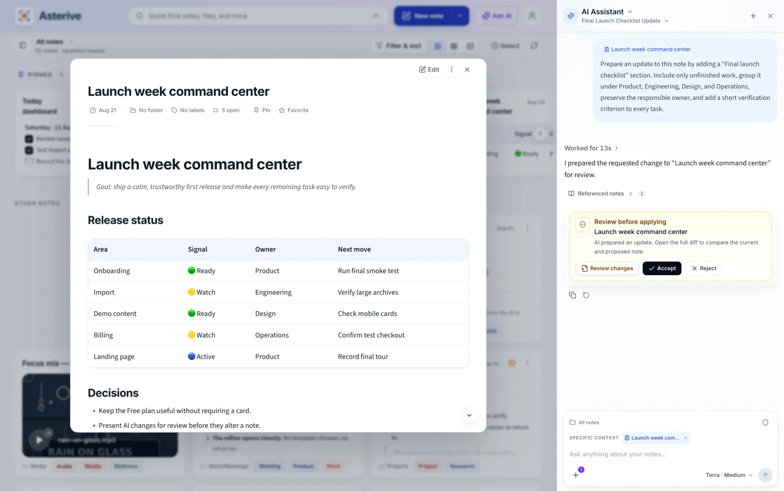Start a new AI chat with plus icon
Image resolution: width=784 pixels, height=491 pixels.
753,16
